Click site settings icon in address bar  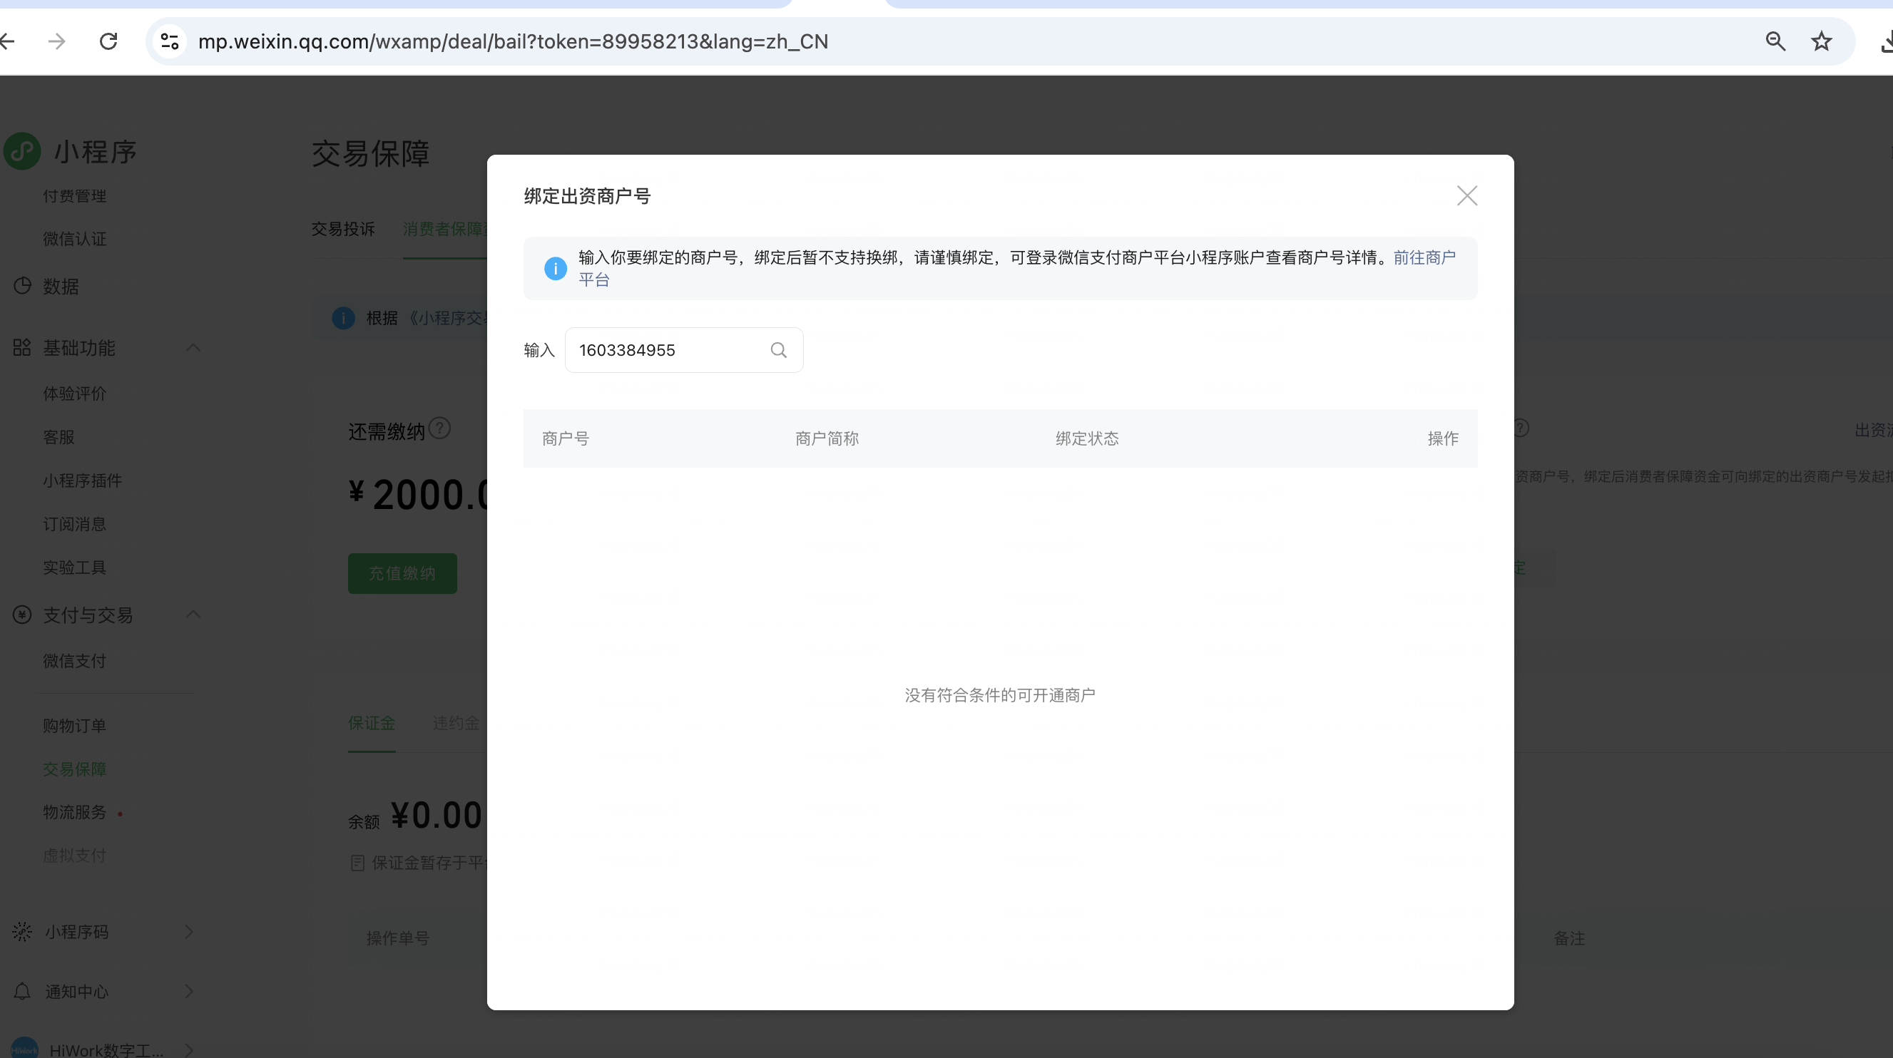pyautogui.click(x=170, y=42)
